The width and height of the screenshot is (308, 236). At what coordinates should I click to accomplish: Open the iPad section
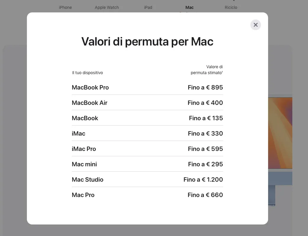[x=148, y=7]
